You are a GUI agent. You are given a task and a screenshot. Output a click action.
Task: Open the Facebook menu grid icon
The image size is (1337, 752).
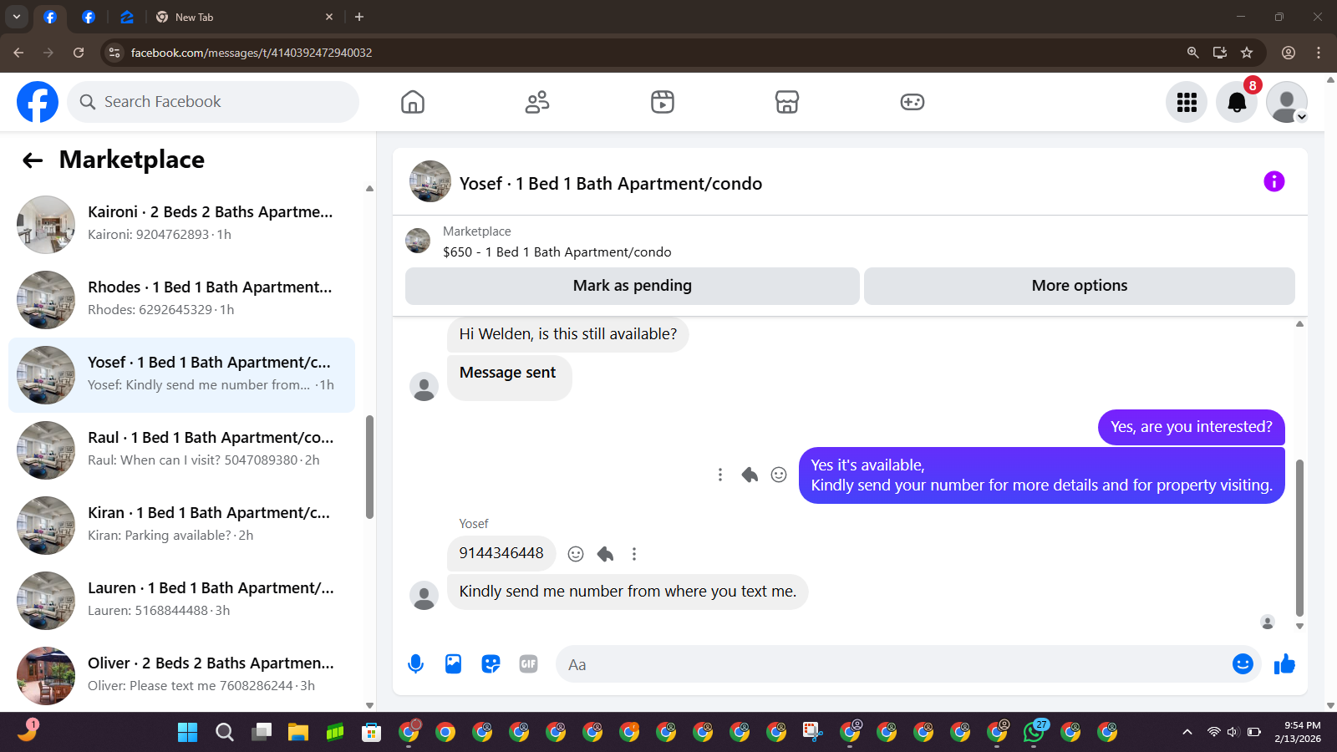tap(1187, 102)
